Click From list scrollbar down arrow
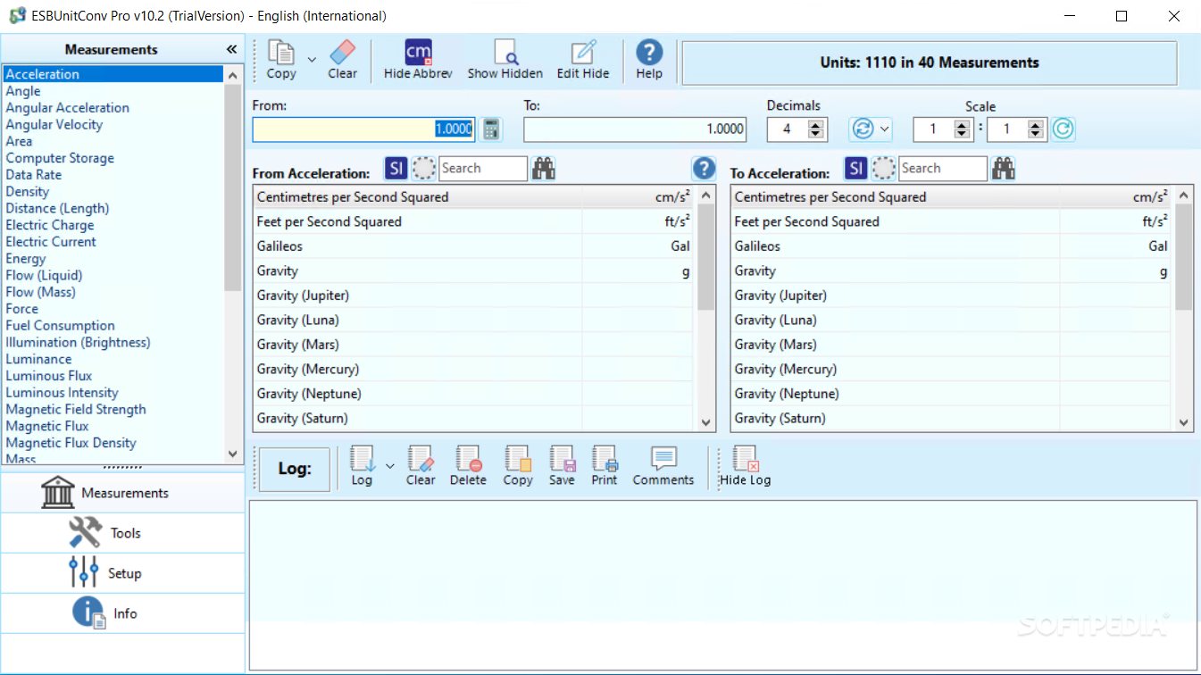Screen dimensions: 1201x675 [x=706, y=423]
